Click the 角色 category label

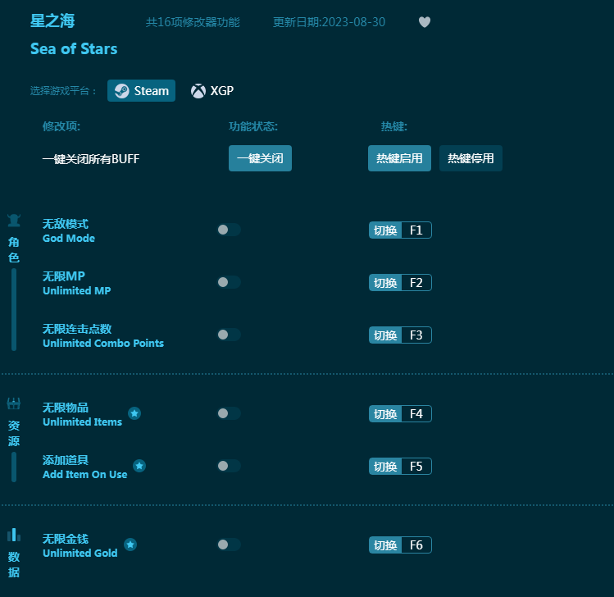click(x=14, y=249)
